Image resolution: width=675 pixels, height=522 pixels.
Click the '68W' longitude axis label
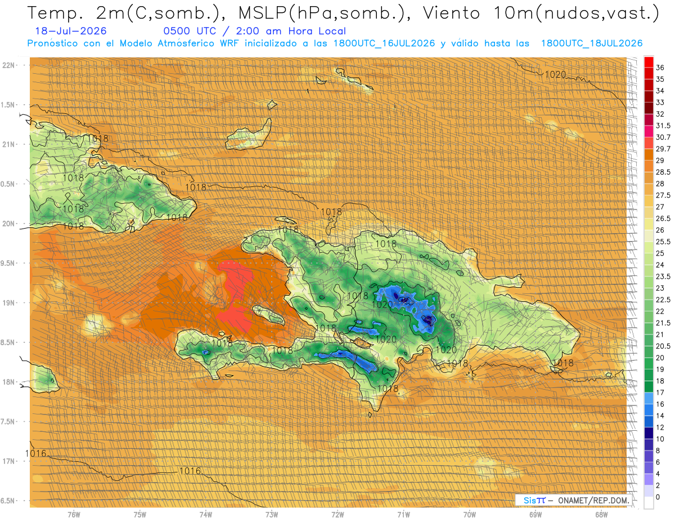(x=601, y=514)
